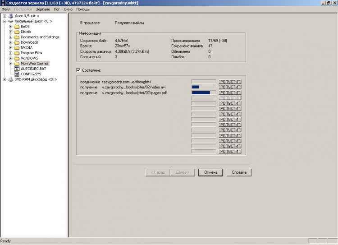Image resolution: width=338 pixels, height=245 pixels.
Task: Open the greyed Настройки menu
Action: (23, 9)
